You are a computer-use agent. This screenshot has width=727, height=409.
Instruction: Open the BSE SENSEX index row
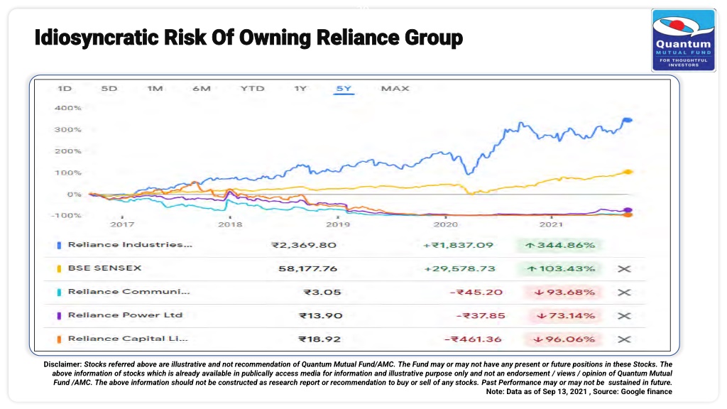pos(344,269)
